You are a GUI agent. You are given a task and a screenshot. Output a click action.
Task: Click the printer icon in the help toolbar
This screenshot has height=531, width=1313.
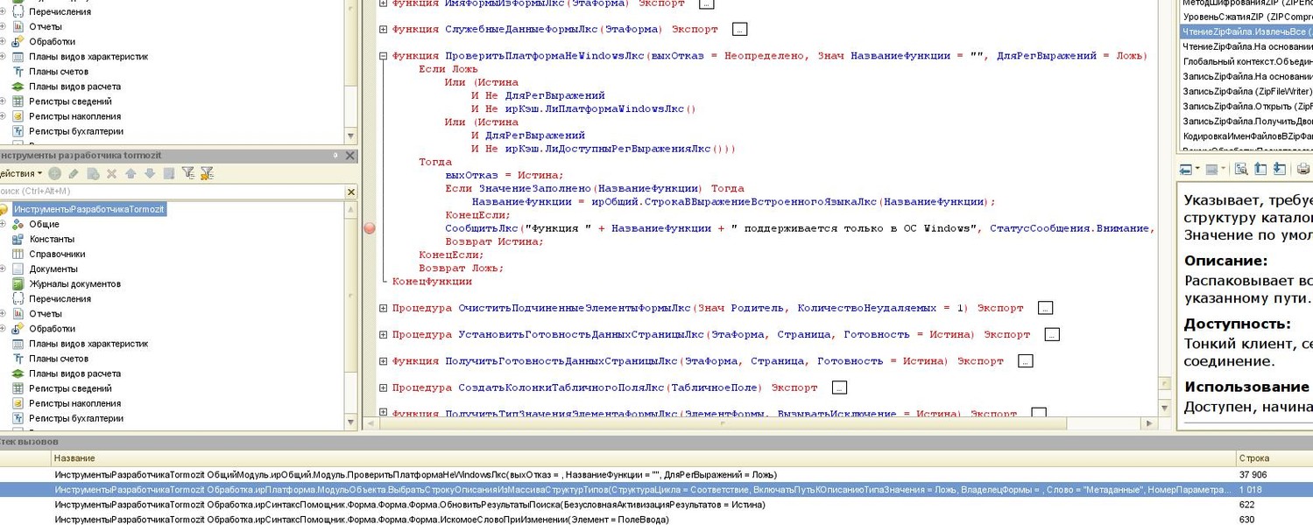coord(1302,169)
